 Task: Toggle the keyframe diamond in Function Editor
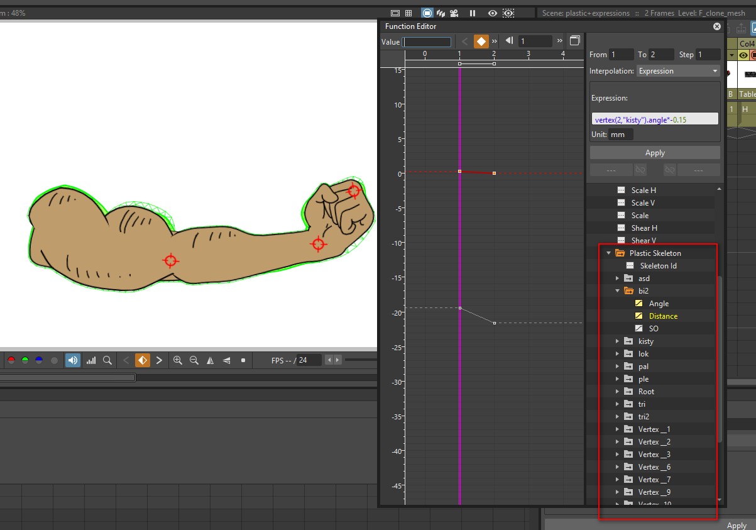tap(481, 41)
